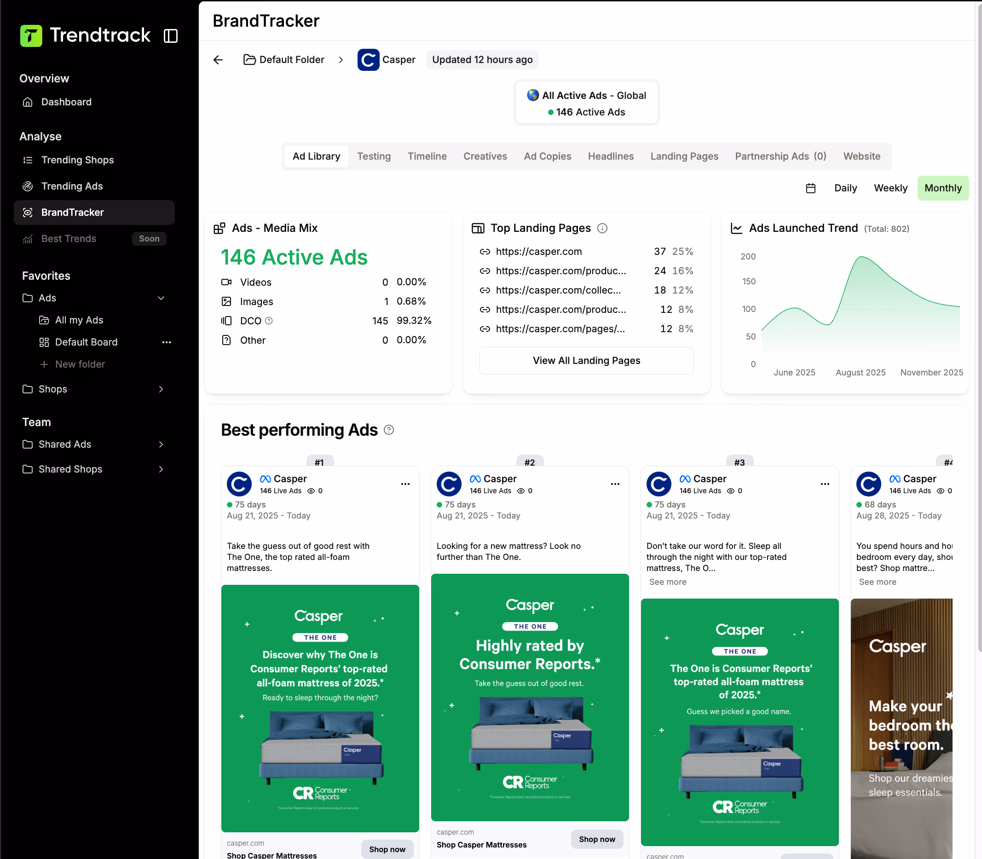Open the Timeline tab
982x859 pixels.
(x=427, y=156)
